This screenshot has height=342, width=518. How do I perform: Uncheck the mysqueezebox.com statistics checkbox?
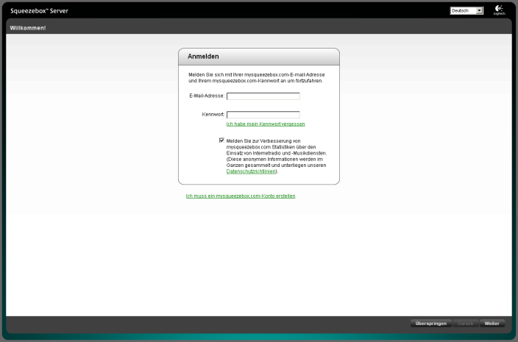tap(221, 140)
